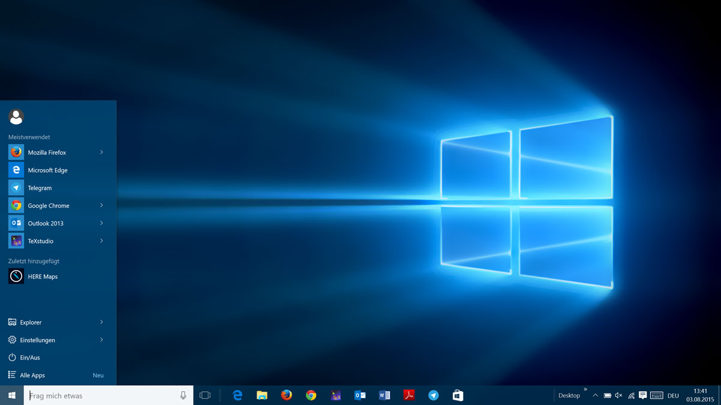Open the Wi-Fi network icon

(631, 395)
